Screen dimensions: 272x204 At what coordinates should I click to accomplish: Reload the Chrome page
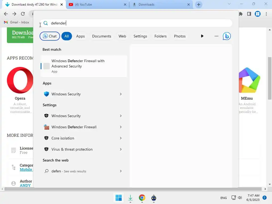tap(23, 14)
